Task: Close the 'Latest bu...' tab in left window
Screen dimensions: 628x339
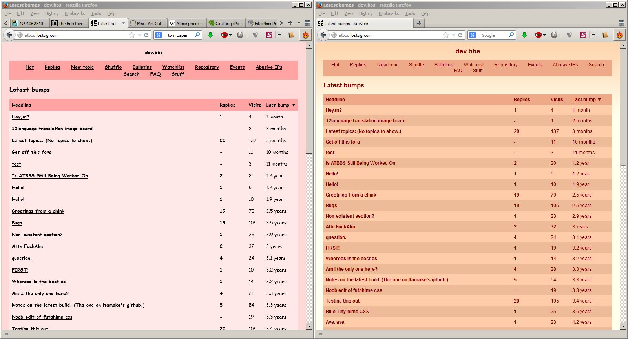Action: click(x=124, y=23)
